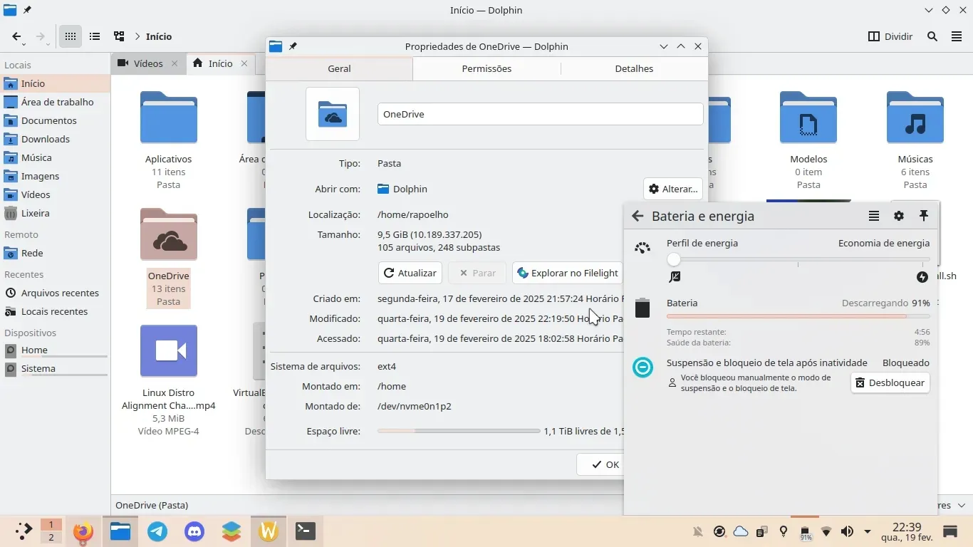Expand hidden system tray icons arrow
Viewport: 973px width, 547px height.
tap(867, 531)
